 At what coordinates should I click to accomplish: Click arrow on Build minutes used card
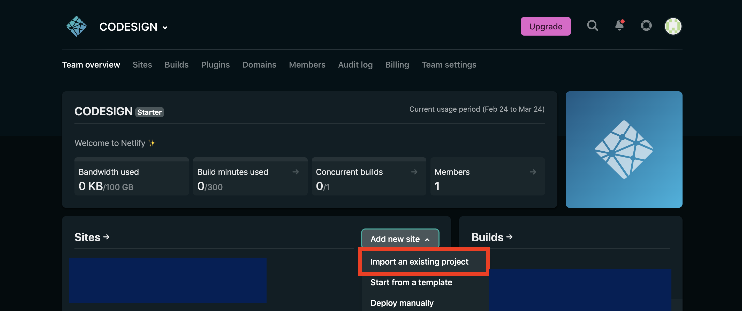[295, 172]
